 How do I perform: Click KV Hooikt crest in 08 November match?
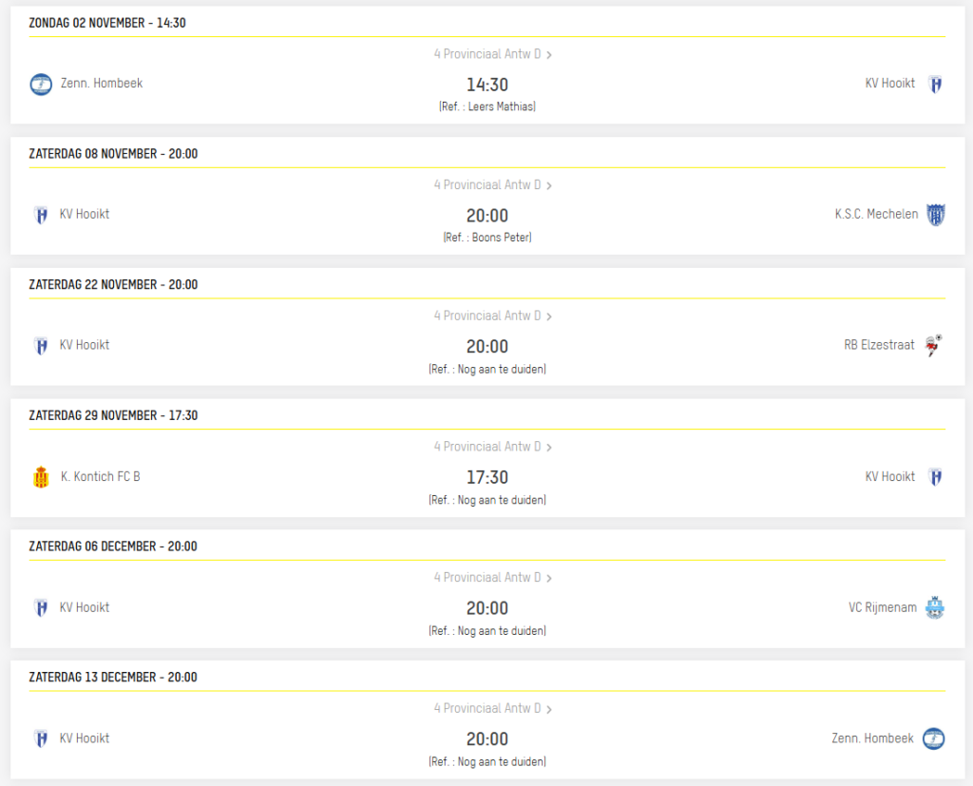(x=41, y=215)
